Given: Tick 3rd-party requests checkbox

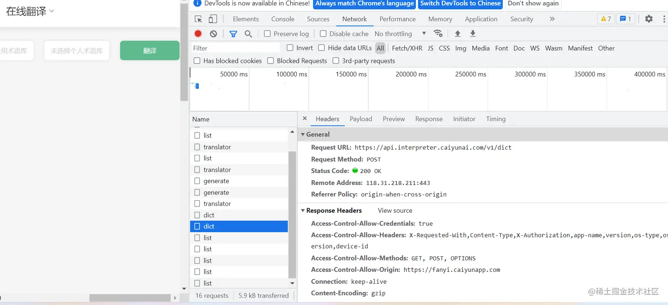Looking at the screenshot, I should [336, 60].
